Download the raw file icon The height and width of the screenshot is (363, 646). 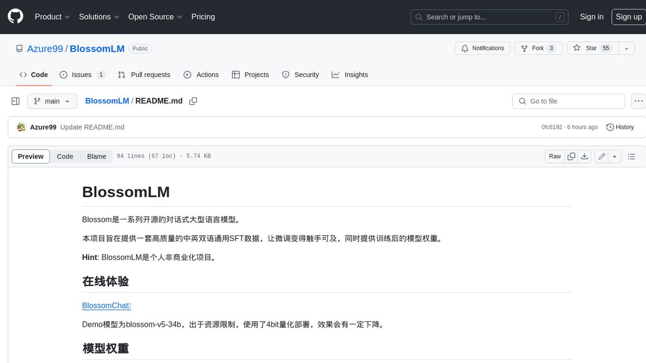pos(585,156)
